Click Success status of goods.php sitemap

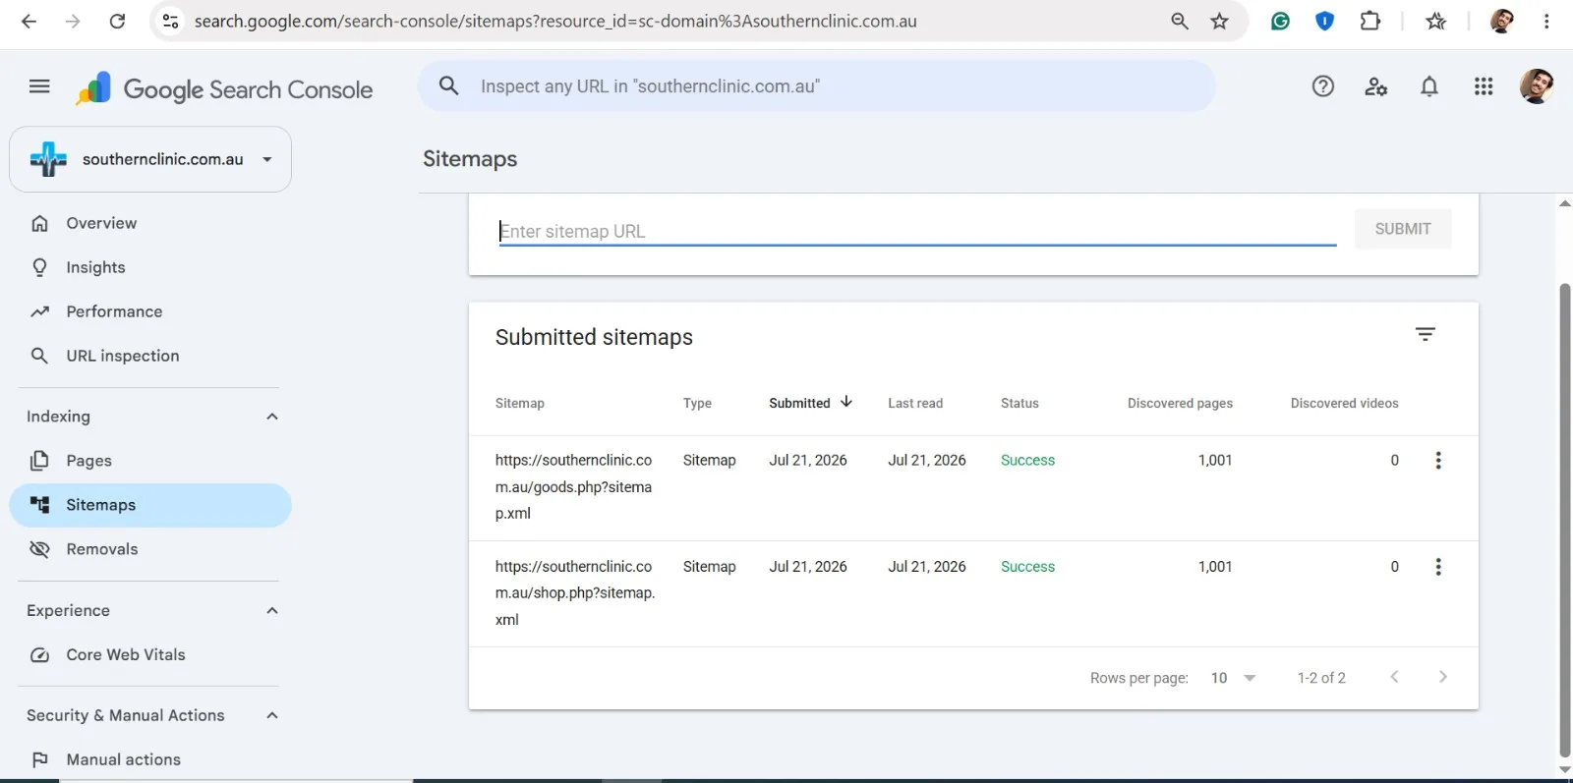pyautogui.click(x=1027, y=460)
